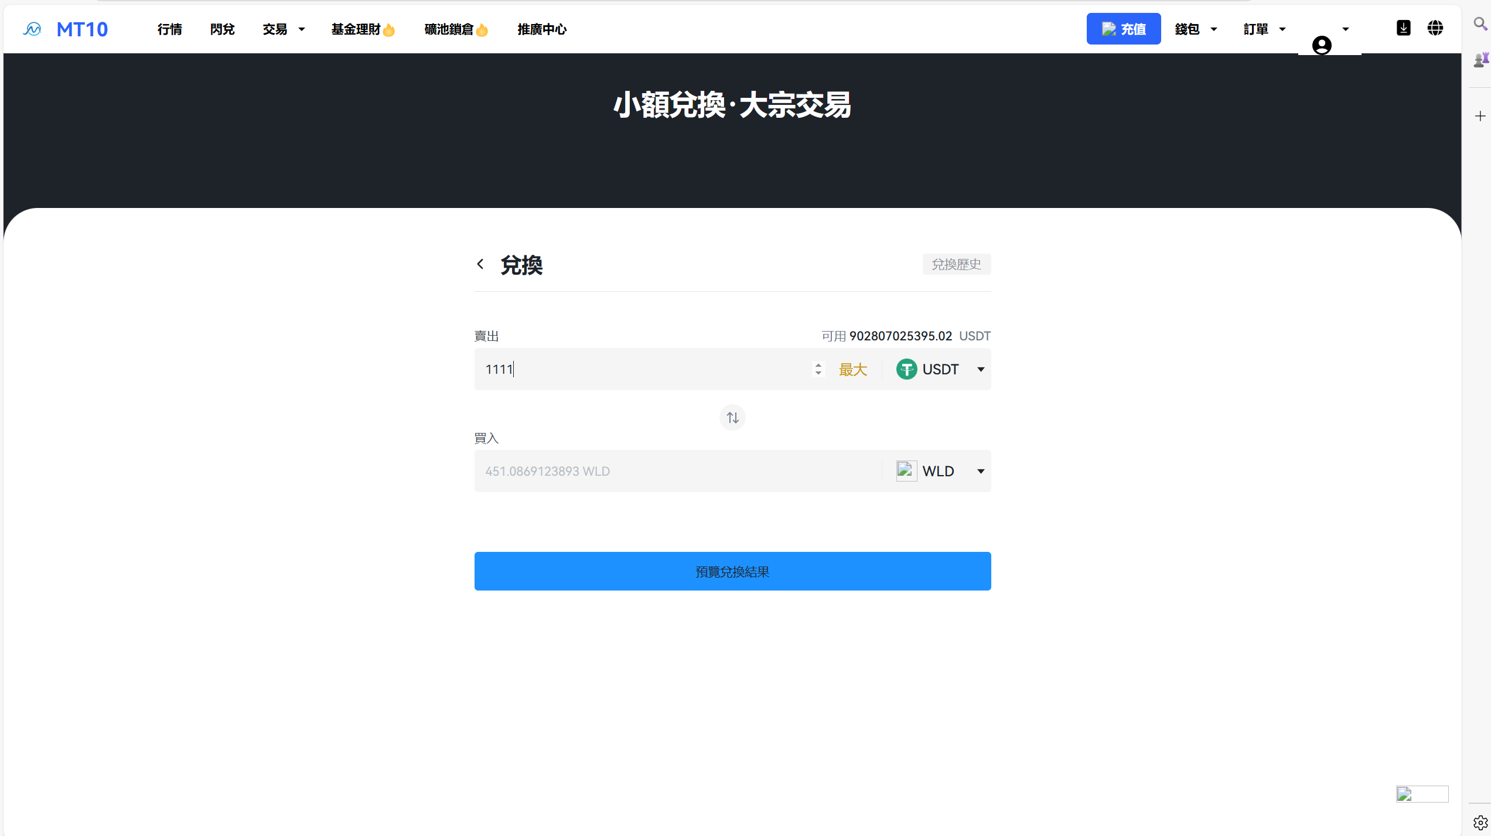Expand the 交易 trade menu

tap(283, 29)
